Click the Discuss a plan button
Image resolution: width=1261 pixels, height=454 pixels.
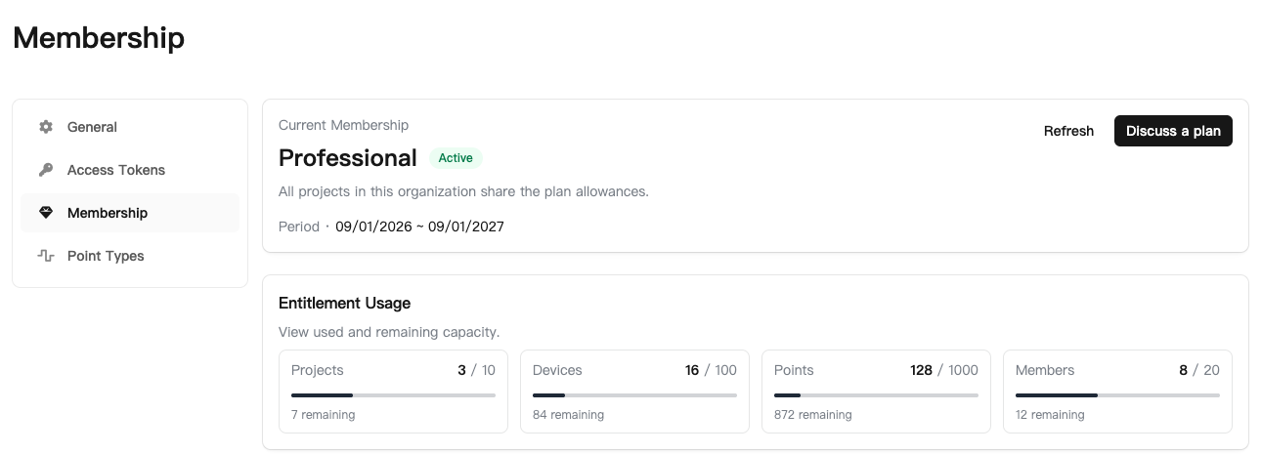click(1173, 131)
